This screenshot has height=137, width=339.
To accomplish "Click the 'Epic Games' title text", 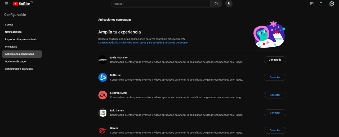I will point(117,110).
